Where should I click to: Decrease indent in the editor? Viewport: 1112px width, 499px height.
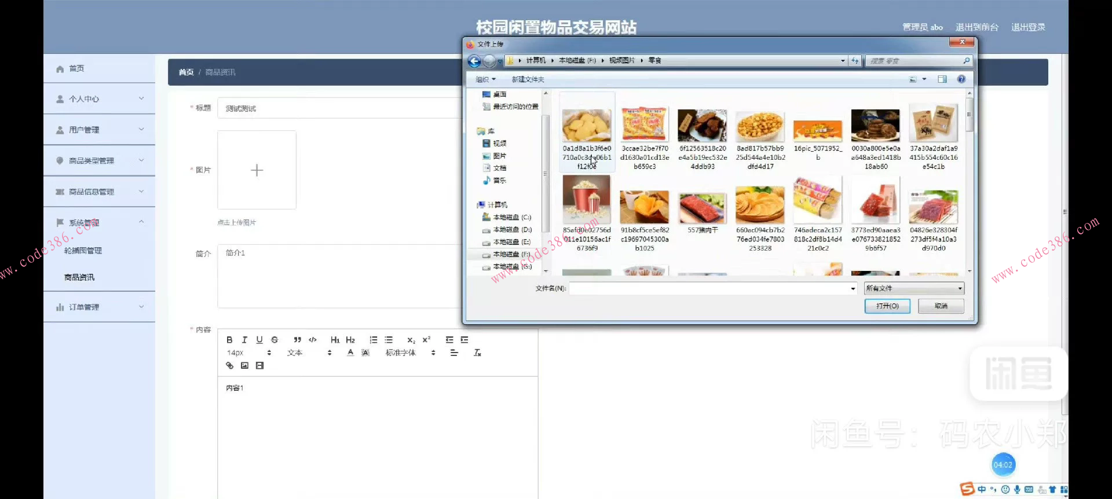coord(449,340)
